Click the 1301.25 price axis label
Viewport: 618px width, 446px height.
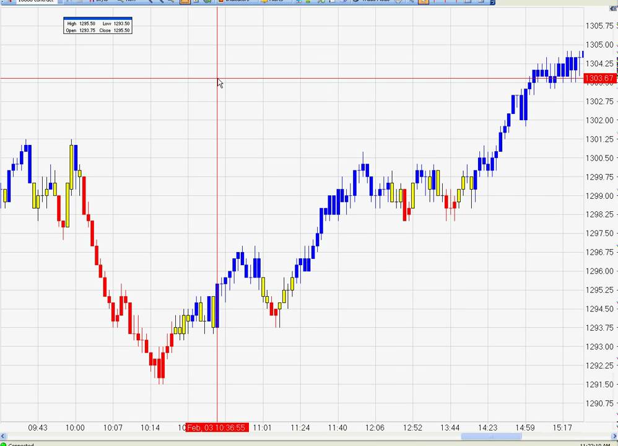(599, 139)
